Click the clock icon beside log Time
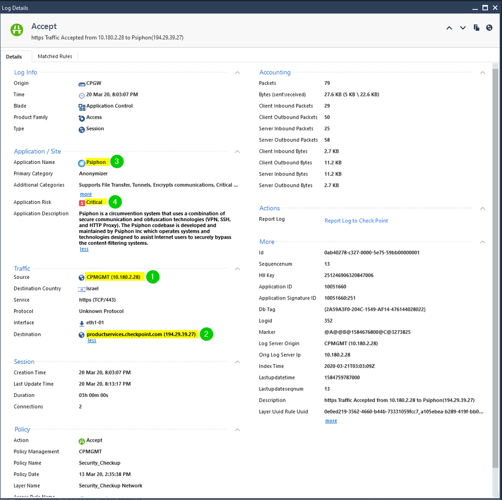The height and width of the screenshot is (500, 502). (81, 95)
